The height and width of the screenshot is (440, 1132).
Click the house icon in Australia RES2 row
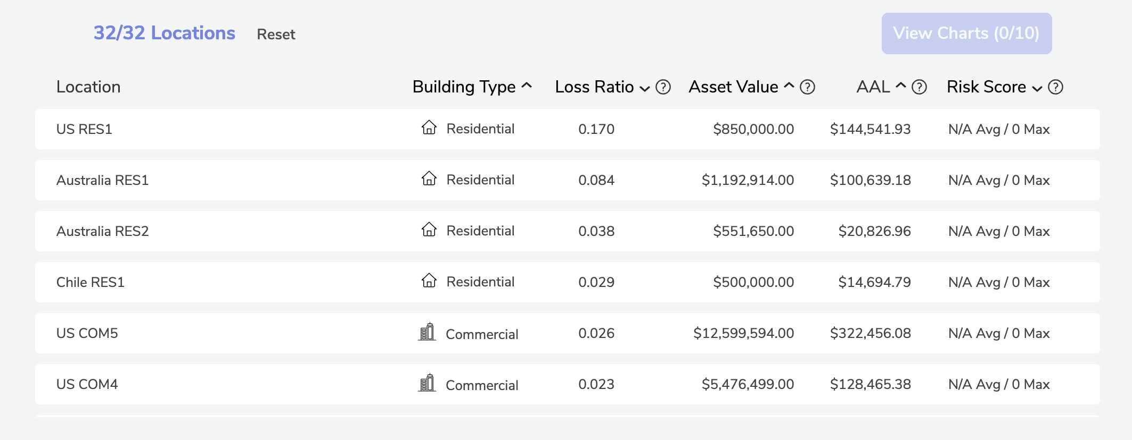click(x=429, y=230)
